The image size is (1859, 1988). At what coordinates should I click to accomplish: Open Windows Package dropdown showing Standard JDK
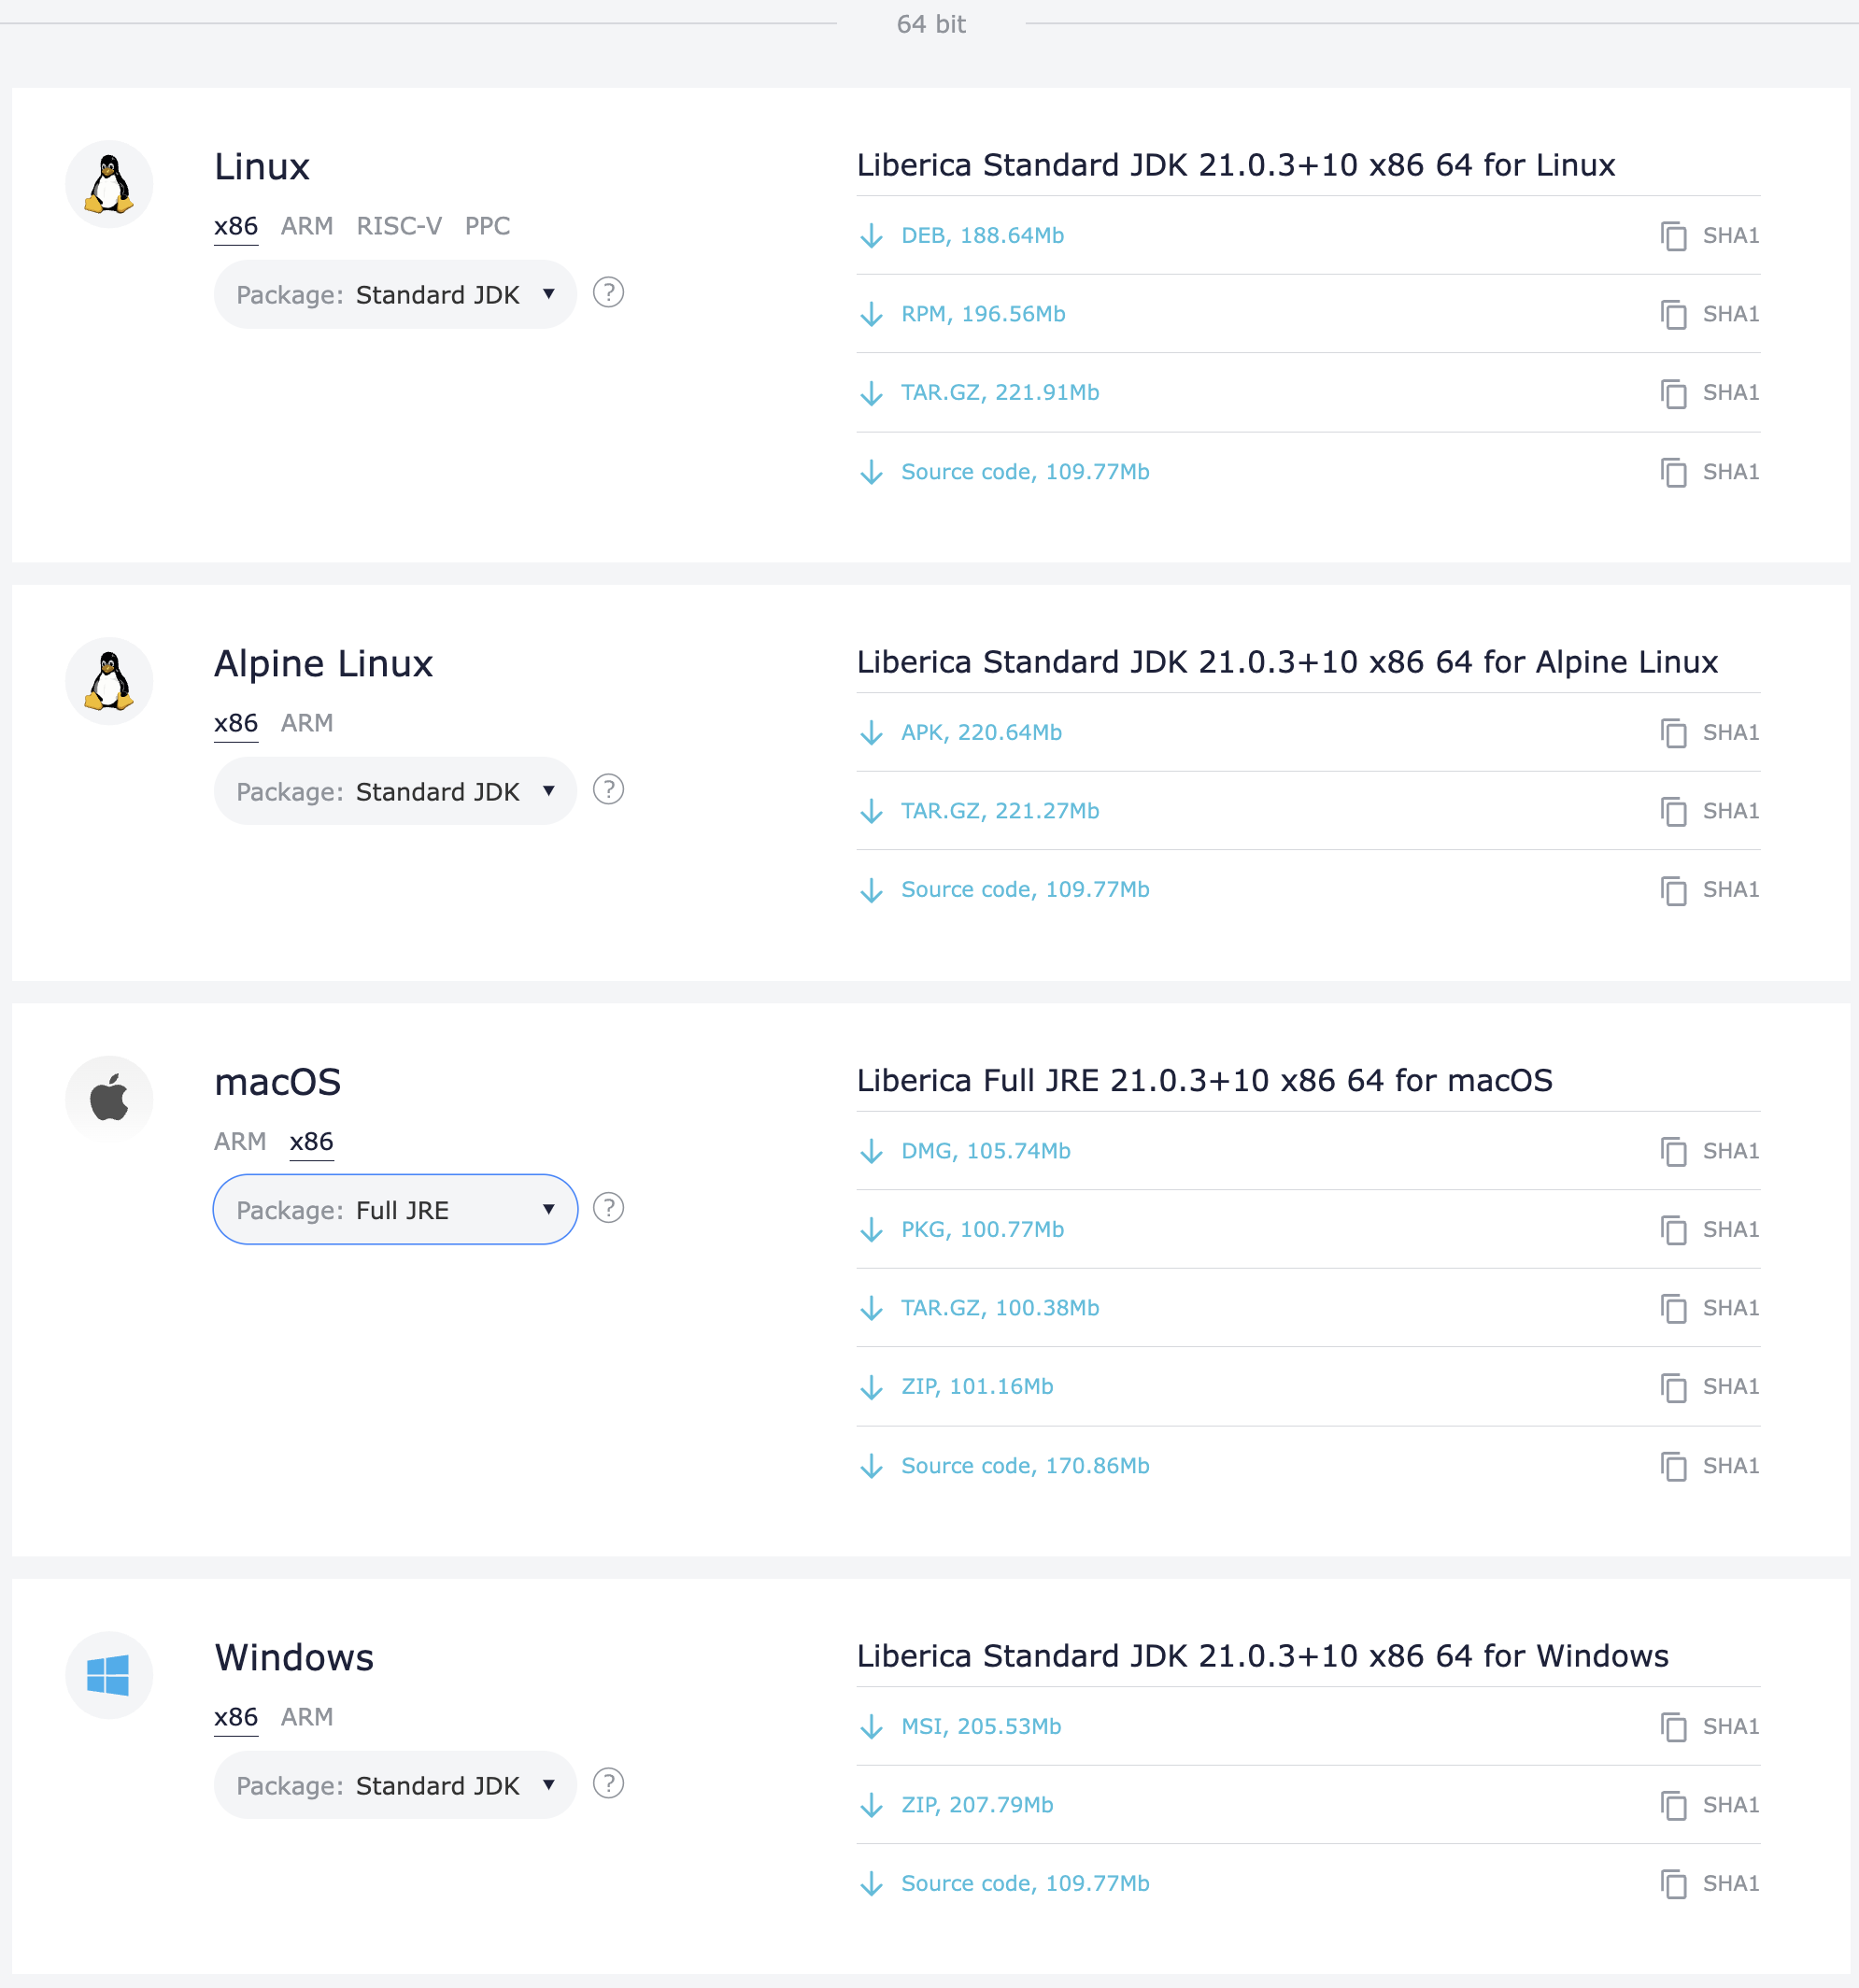[x=395, y=1786]
